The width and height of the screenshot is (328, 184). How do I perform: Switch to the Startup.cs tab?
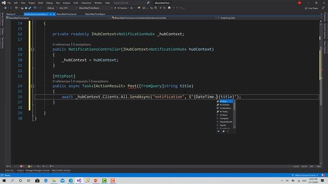coord(11,14)
